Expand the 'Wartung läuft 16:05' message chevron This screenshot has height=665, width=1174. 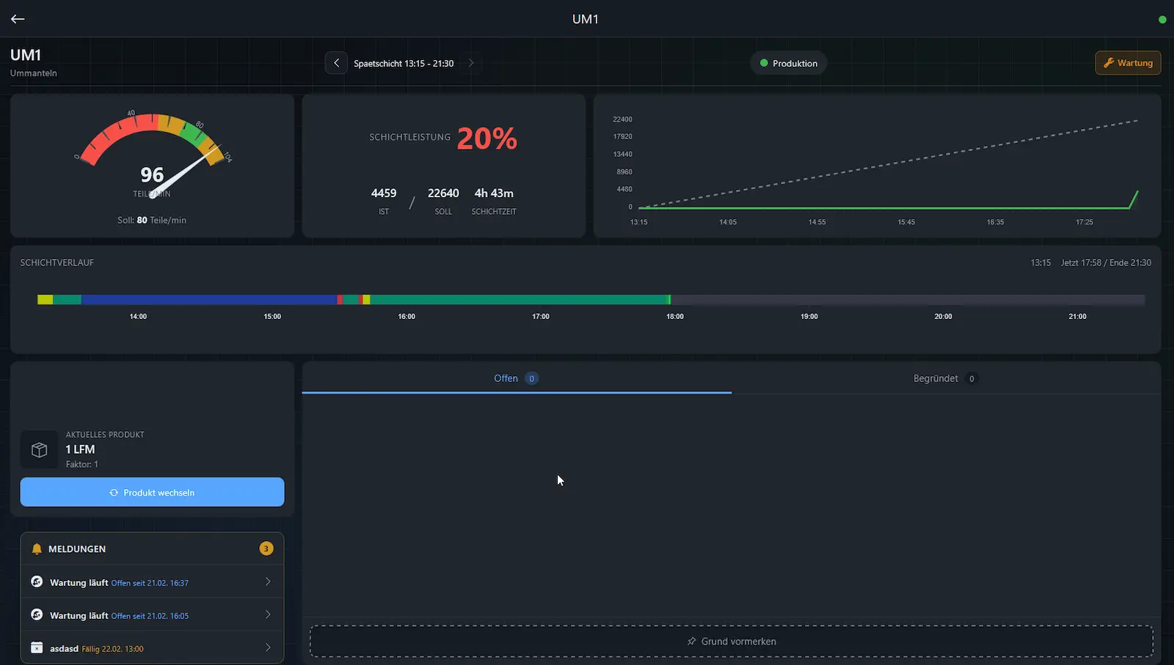[x=269, y=614]
